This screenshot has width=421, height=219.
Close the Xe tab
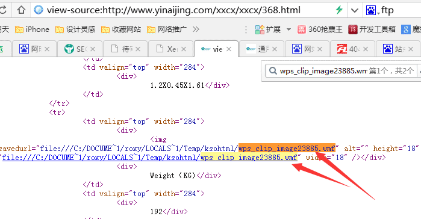pos(184,49)
